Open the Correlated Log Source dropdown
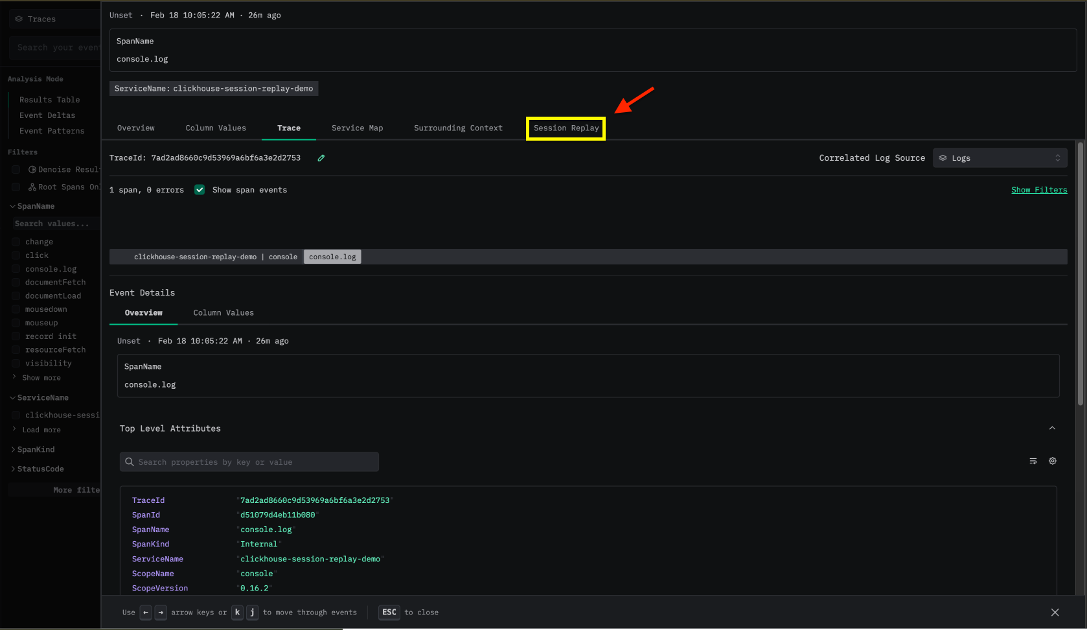Screen dimensions: 1087x630 [x=1000, y=157]
